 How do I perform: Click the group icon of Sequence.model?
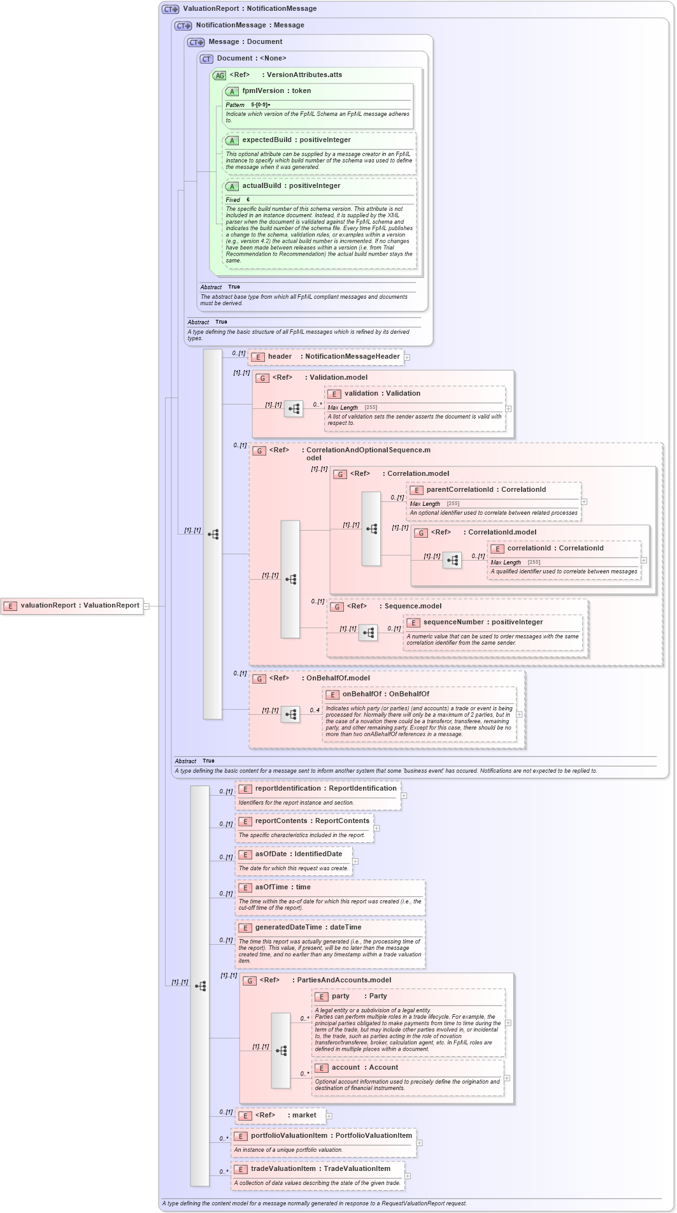click(337, 606)
